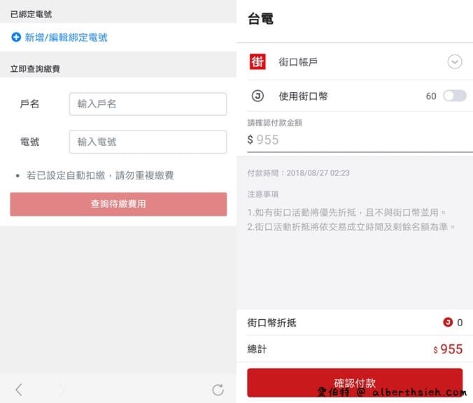Click the 請確認付款金額 label
The height and width of the screenshot is (403, 473).
[275, 123]
